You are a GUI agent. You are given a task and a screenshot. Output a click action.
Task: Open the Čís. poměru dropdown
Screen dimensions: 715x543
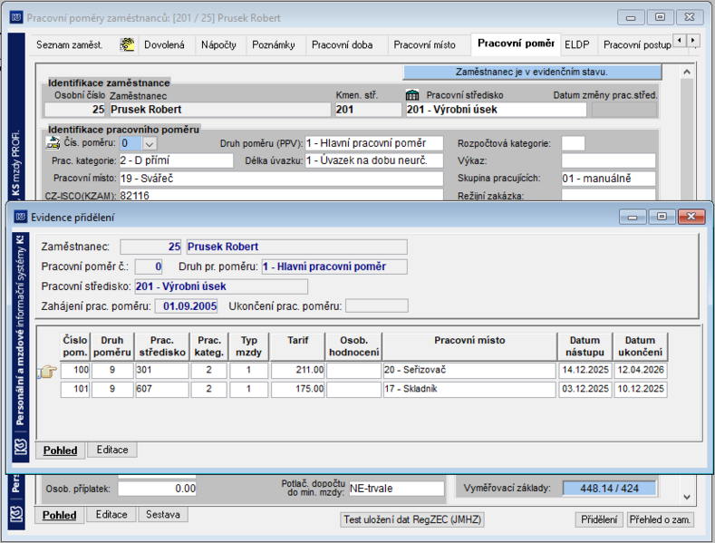(x=150, y=144)
